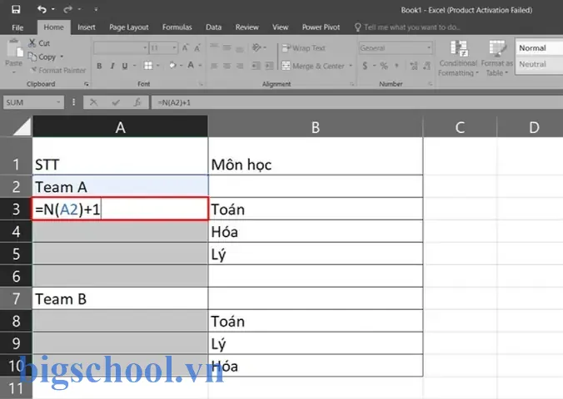563x399 pixels.
Task: Apply Comma Style number format
Action: point(396,66)
